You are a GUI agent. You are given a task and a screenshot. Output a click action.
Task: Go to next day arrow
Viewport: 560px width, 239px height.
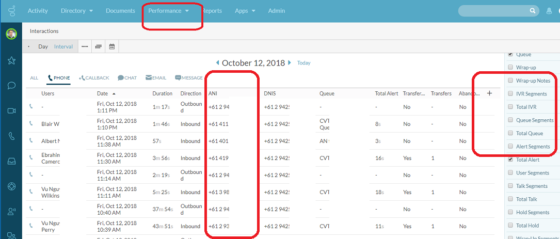pos(290,63)
